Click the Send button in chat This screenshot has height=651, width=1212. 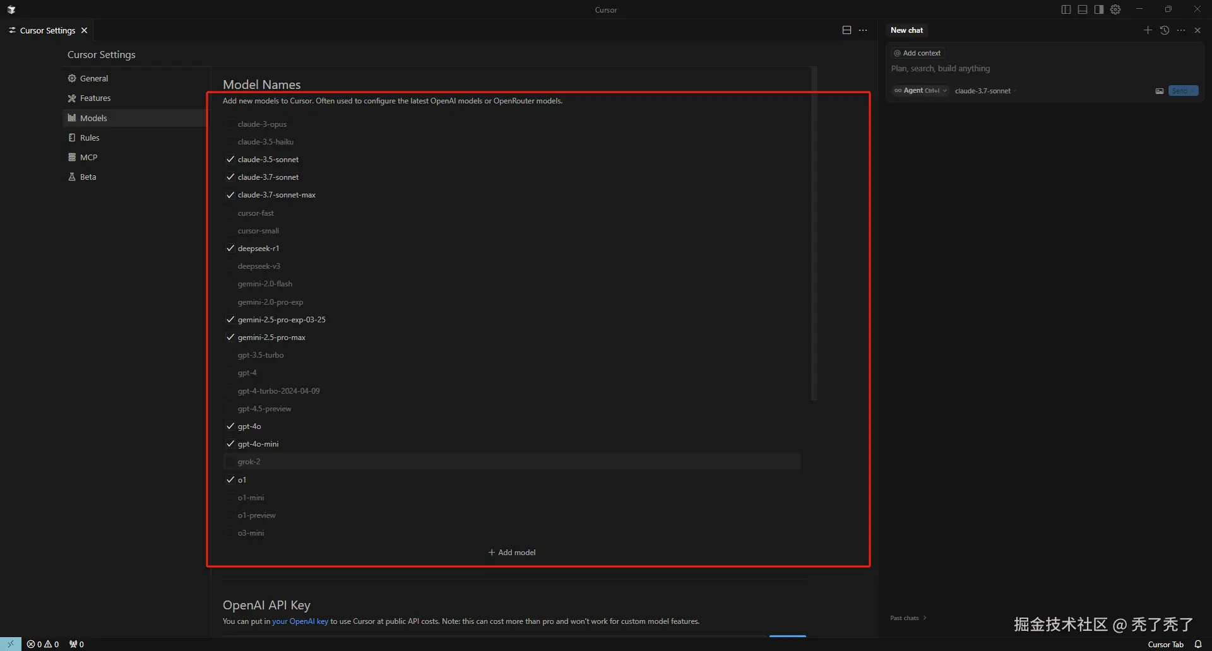pyautogui.click(x=1183, y=91)
